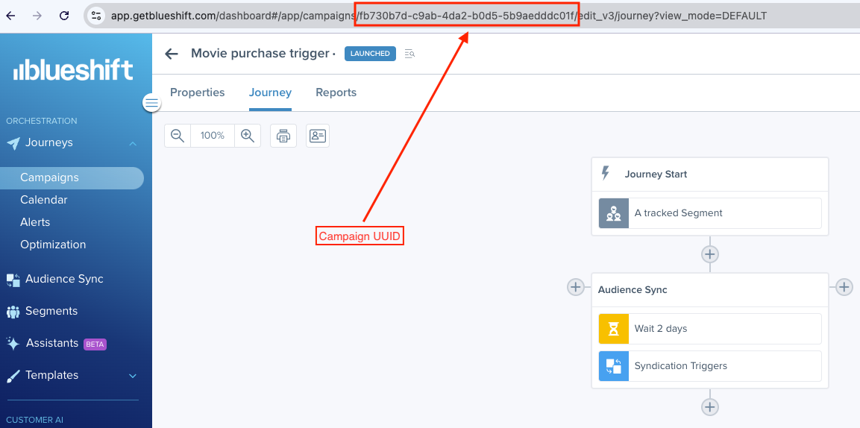Add branch right of Audience Sync trigger
Screen dimensions: 860x428
click(844, 286)
